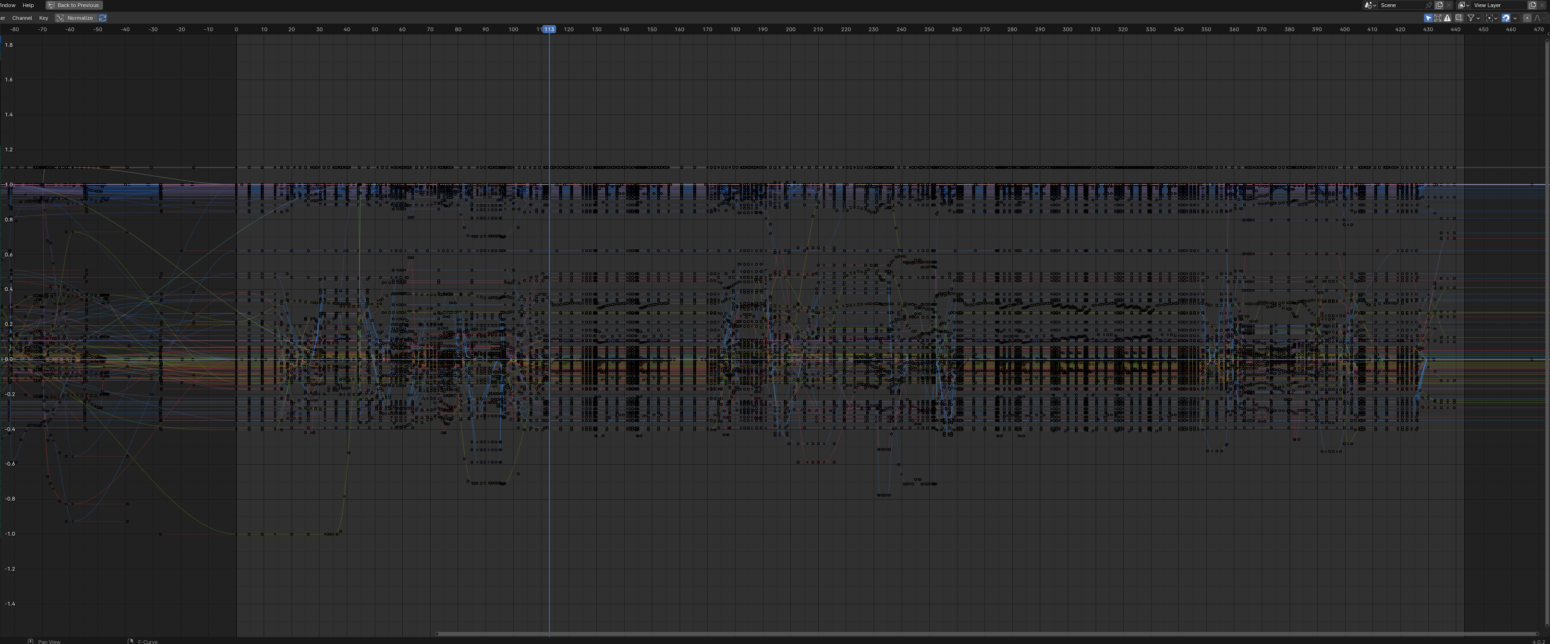Click the pin scene icon
1550x644 pixels.
click(1428, 5)
